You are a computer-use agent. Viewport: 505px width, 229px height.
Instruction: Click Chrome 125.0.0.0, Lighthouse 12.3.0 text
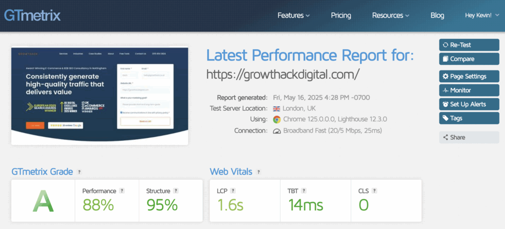(x=335, y=120)
